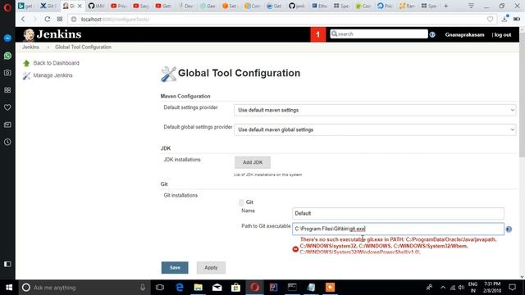Open the snapshot camera sidebar tool
The image size is (525, 295).
click(7, 73)
